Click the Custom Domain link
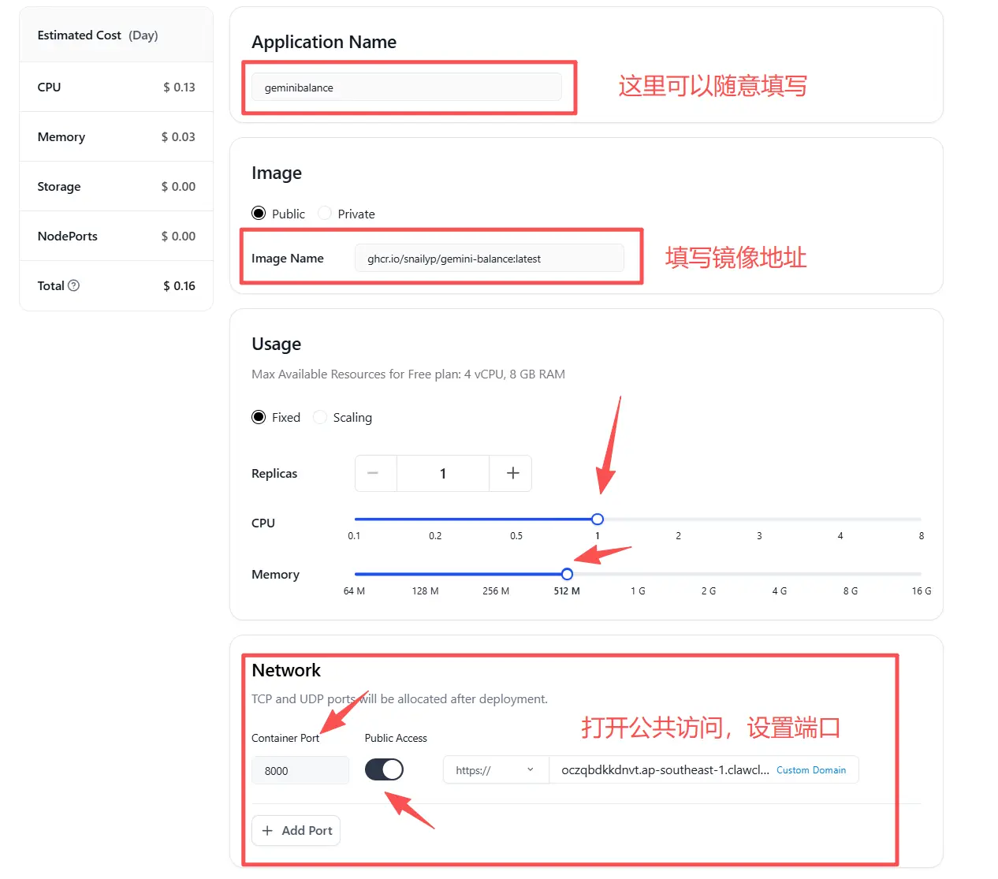The width and height of the screenshot is (998, 879). pyautogui.click(x=810, y=770)
